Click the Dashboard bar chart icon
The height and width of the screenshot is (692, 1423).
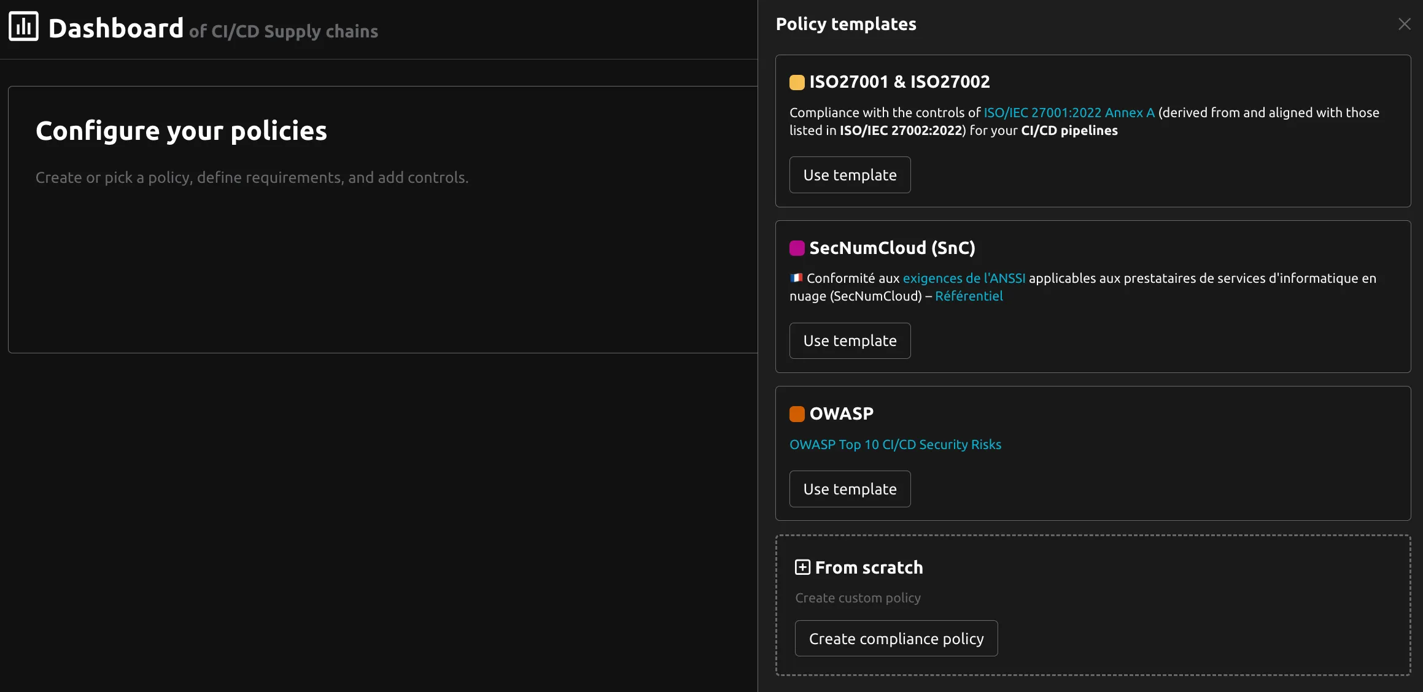pyautogui.click(x=23, y=25)
